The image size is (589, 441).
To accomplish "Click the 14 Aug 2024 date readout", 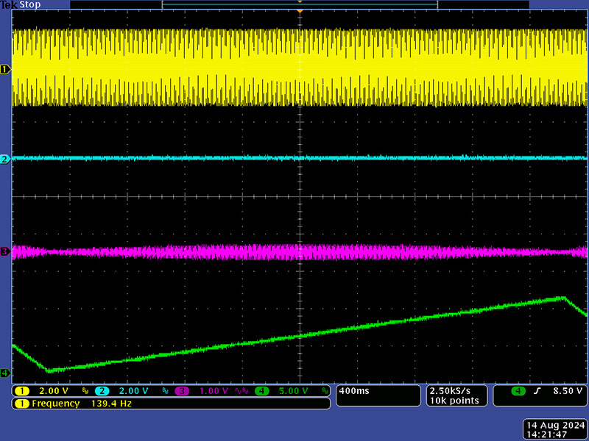I will tap(556, 426).
